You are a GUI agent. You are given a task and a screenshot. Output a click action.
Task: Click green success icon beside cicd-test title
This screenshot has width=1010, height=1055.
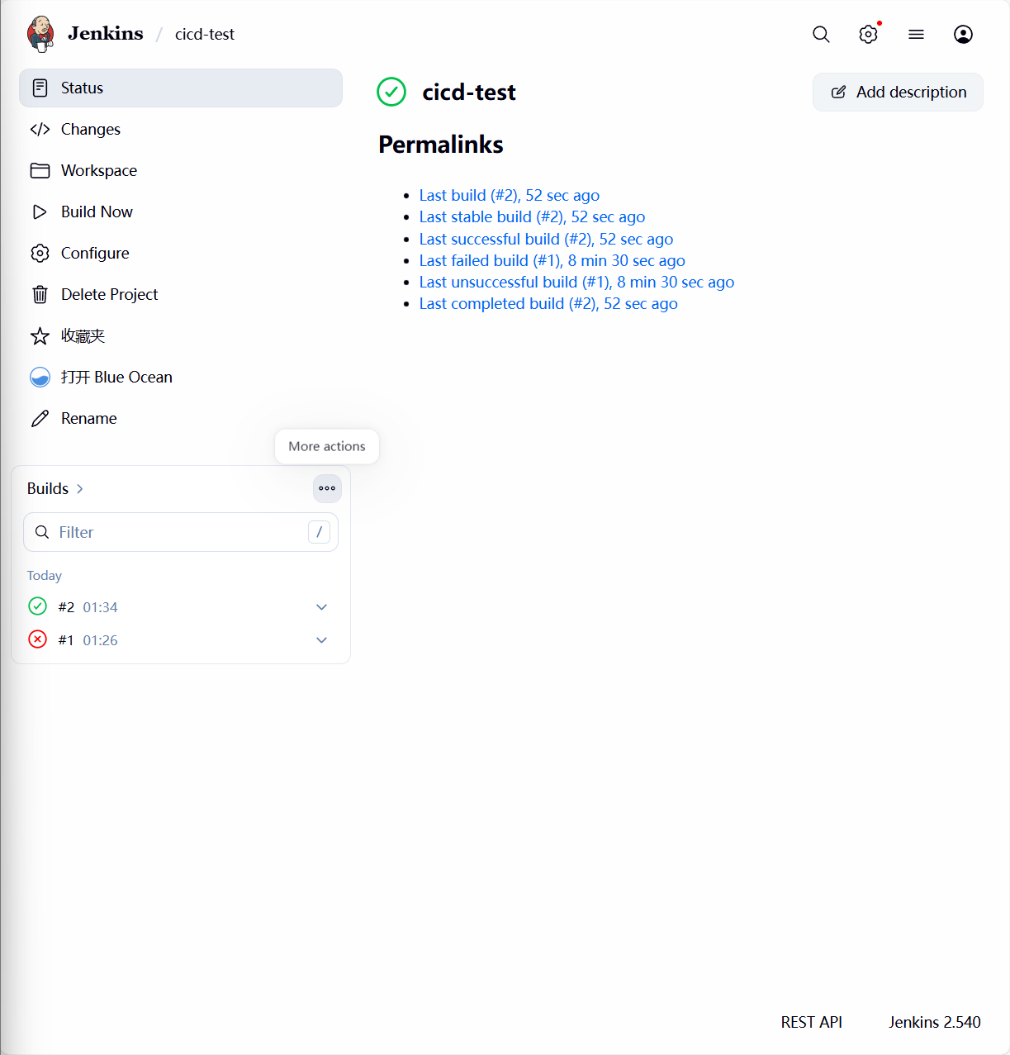pyautogui.click(x=391, y=92)
